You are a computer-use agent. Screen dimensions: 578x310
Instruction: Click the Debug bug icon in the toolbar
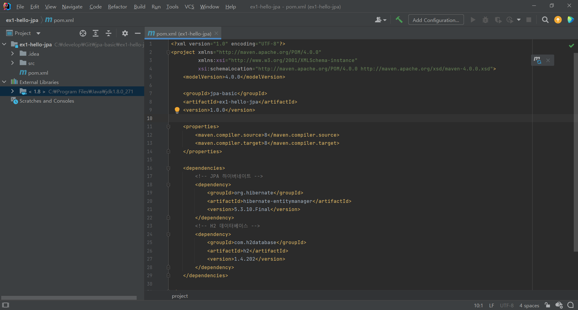pyautogui.click(x=485, y=20)
